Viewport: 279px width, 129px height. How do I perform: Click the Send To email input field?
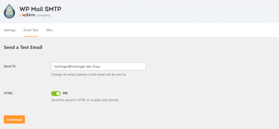click(98, 66)
